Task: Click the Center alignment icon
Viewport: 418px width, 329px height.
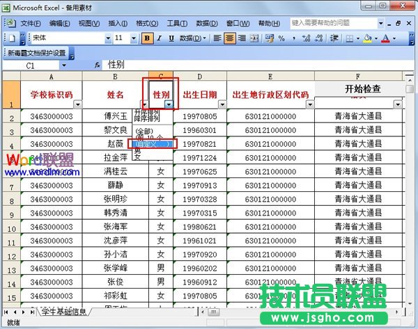Action: tap(230, 38)
